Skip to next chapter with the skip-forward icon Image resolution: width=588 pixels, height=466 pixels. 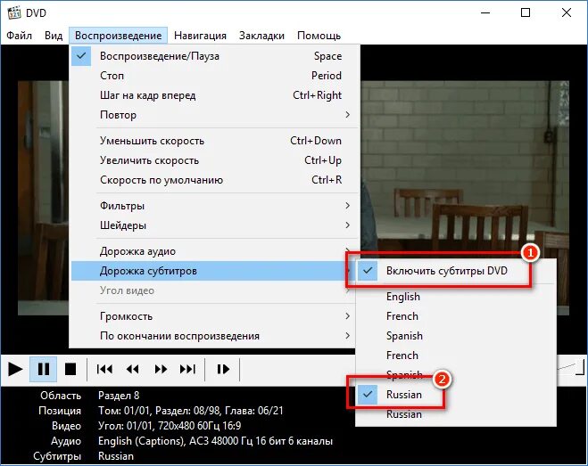188,370
